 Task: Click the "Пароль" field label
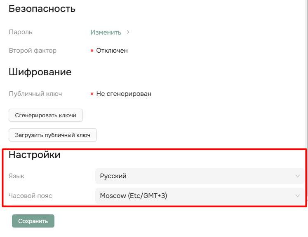(20, 32)
